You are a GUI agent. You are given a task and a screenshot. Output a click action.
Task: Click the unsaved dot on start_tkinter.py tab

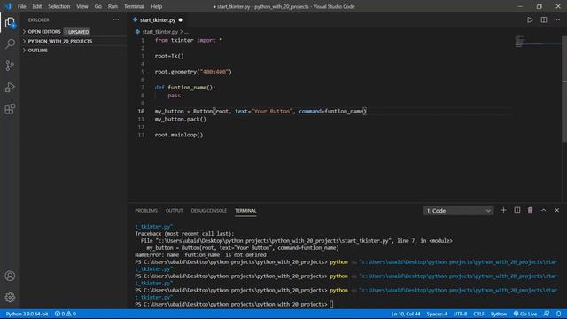[180, 20]
